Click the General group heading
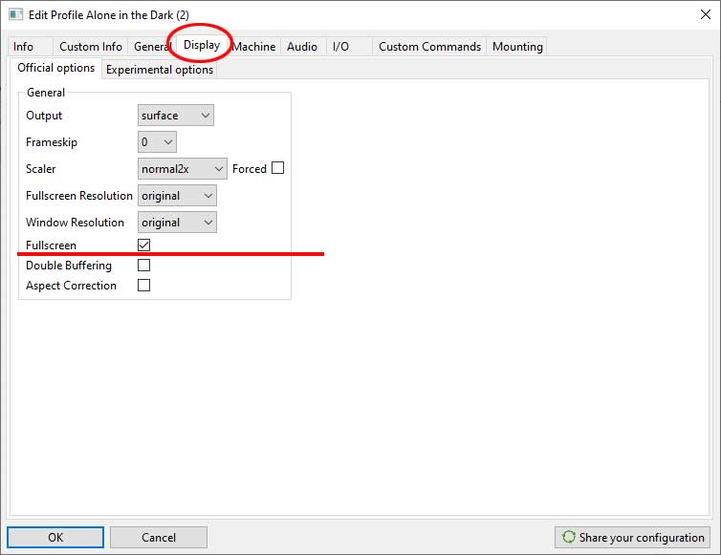 coord(46,93)
